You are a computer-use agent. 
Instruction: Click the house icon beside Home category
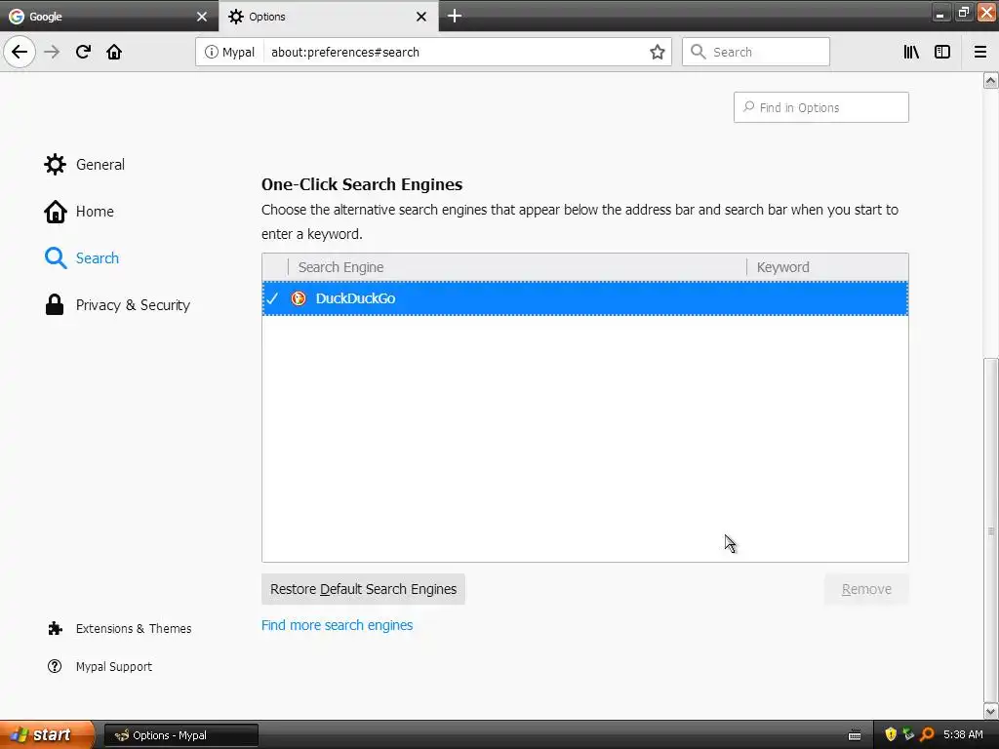56,212
